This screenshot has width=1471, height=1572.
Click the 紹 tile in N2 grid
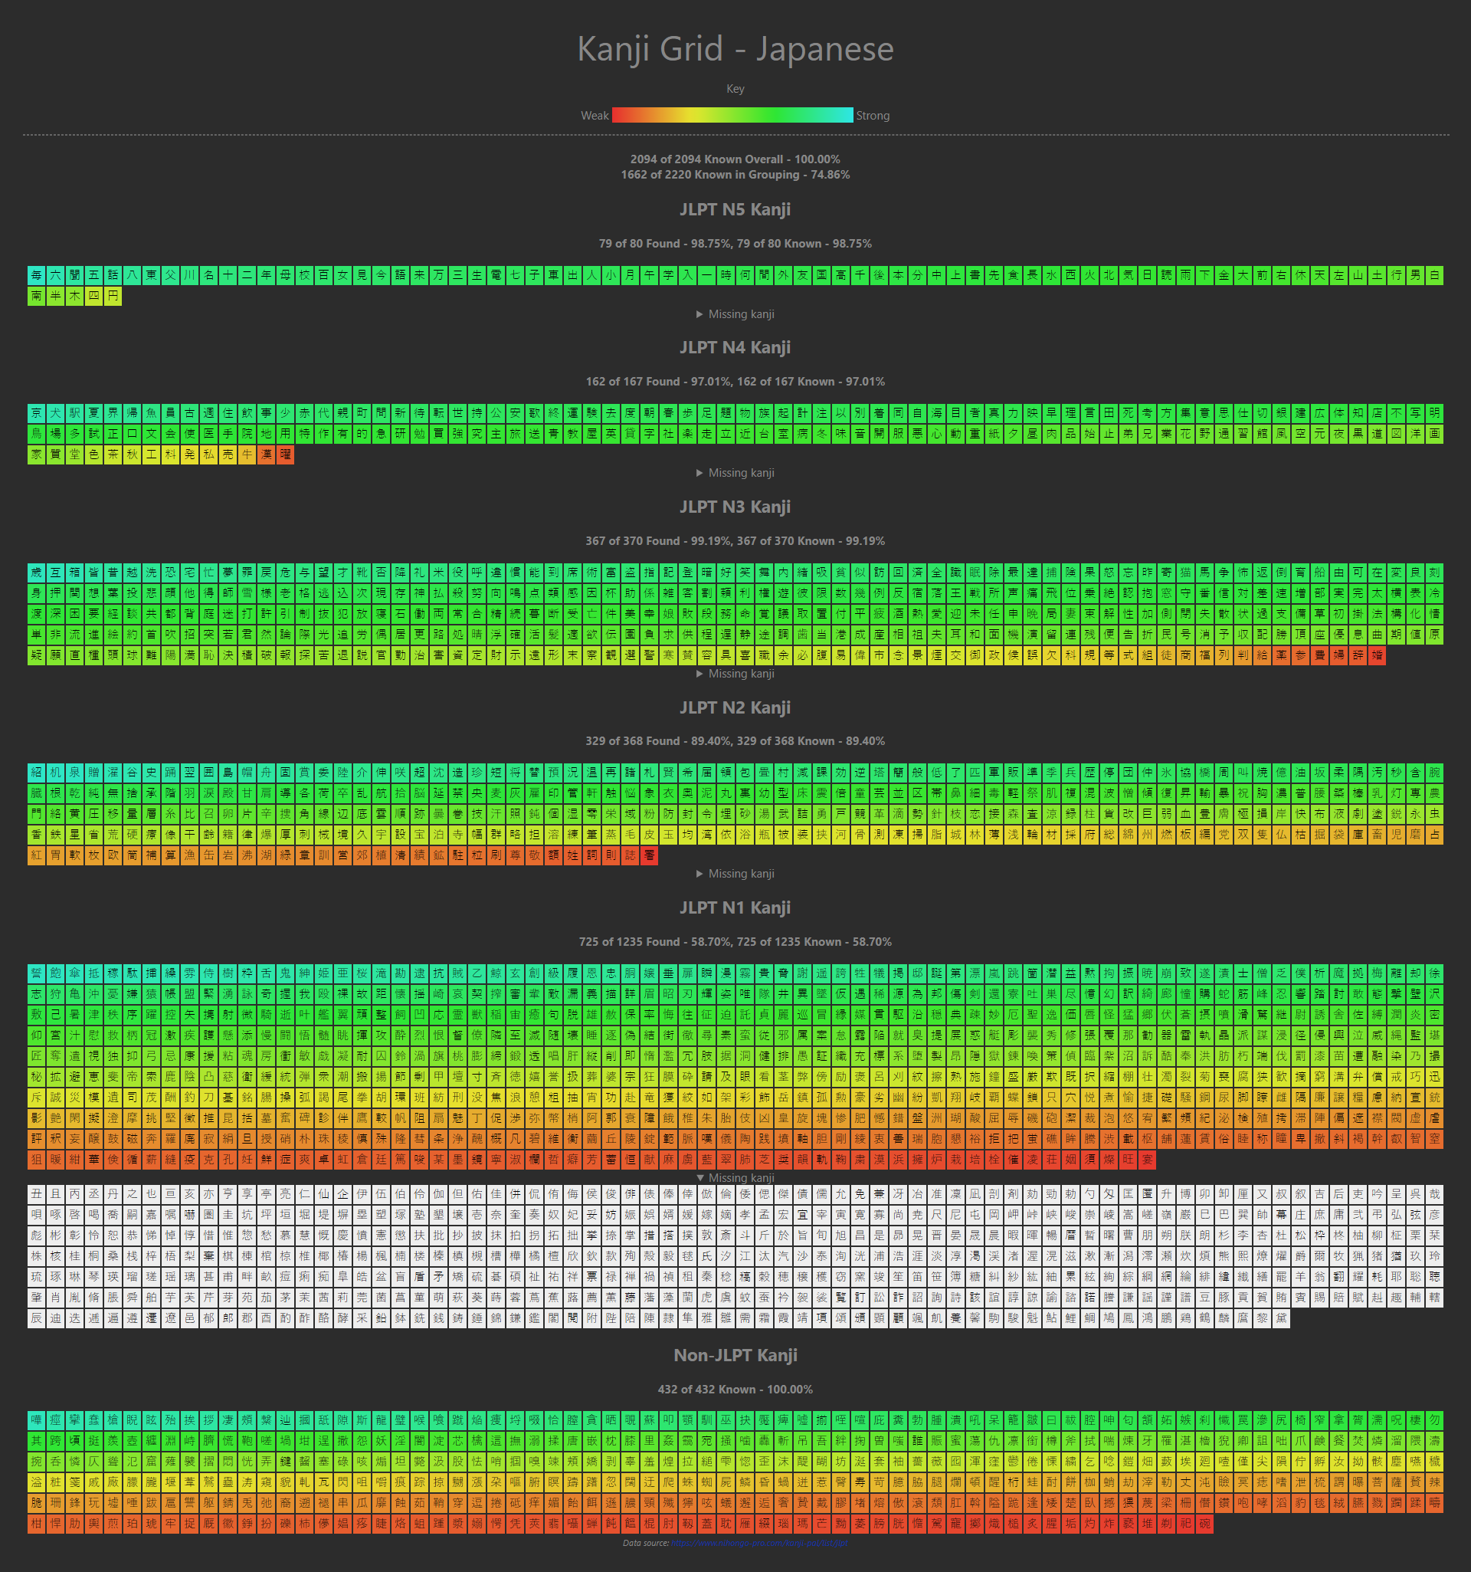click(36, 773)
